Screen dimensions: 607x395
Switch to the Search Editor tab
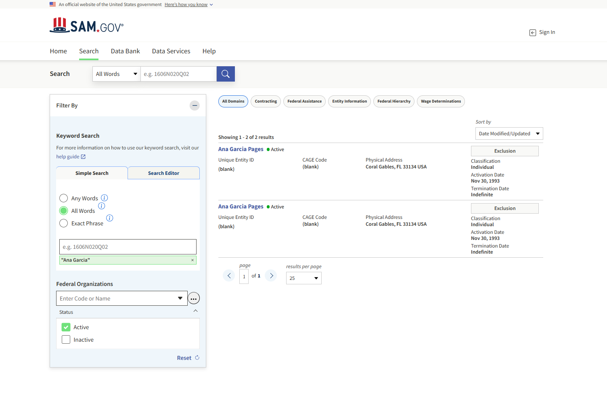[x=163, y=173]
